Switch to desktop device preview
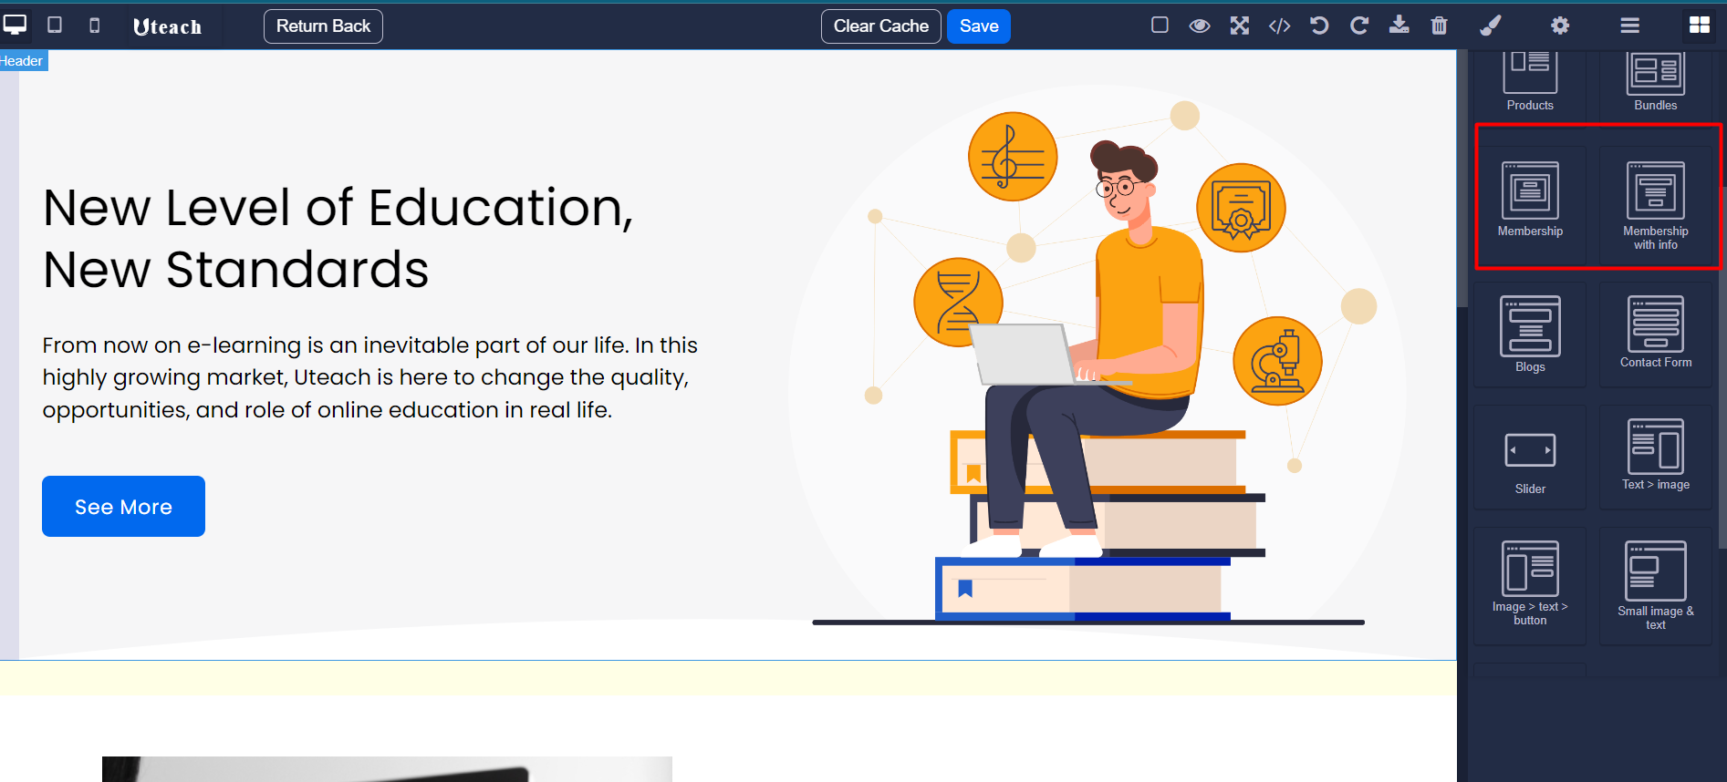Viewport: 1727px width, 782px height. pyautogui.click(x=16, y=25)
